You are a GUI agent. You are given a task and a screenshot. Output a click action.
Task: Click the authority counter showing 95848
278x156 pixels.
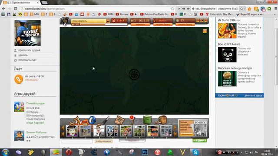pos(120,21)
